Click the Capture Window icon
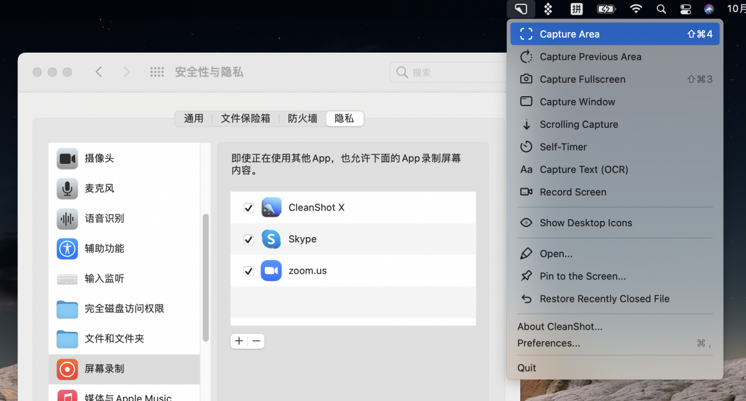 (x=527, y=101)
